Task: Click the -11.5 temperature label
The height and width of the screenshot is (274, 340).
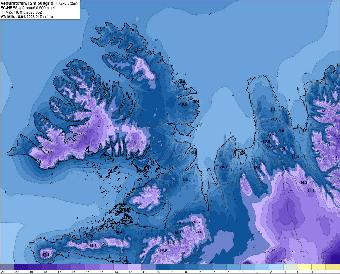Action: coord(271,135)
